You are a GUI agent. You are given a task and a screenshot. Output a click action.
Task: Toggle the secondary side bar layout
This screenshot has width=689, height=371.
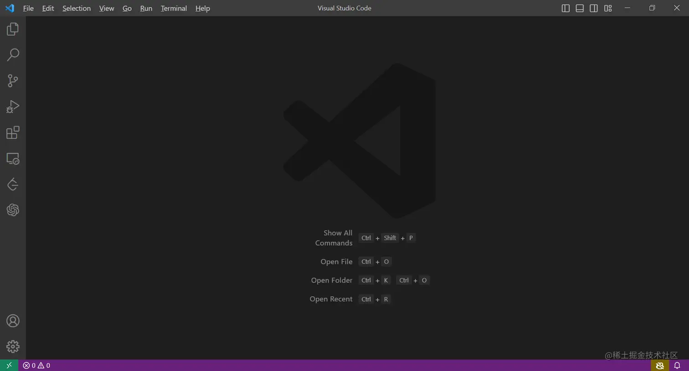pos(594,8)
